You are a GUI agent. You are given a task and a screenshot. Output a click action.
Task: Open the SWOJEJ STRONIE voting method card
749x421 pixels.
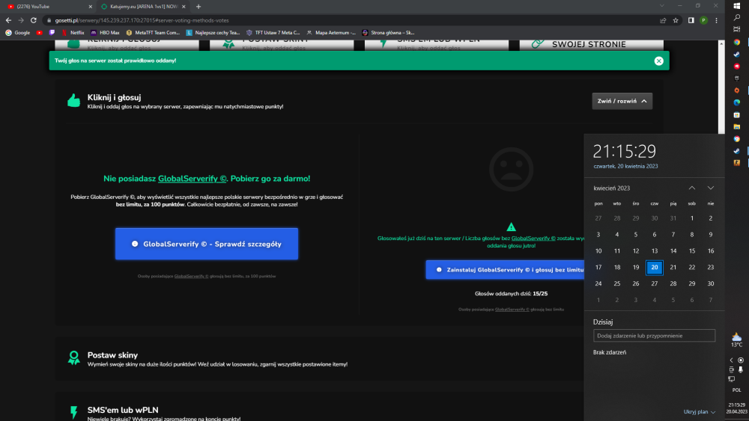[x=592, y=44]
